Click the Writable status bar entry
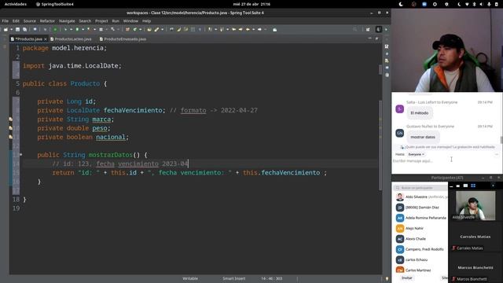This screenshot has width=503, height=283. pos(190,278)
